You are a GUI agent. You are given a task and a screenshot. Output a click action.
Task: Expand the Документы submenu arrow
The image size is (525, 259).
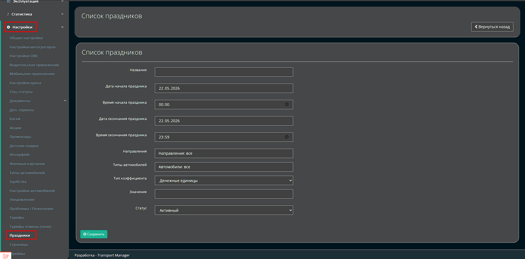(x=65, y=101)
